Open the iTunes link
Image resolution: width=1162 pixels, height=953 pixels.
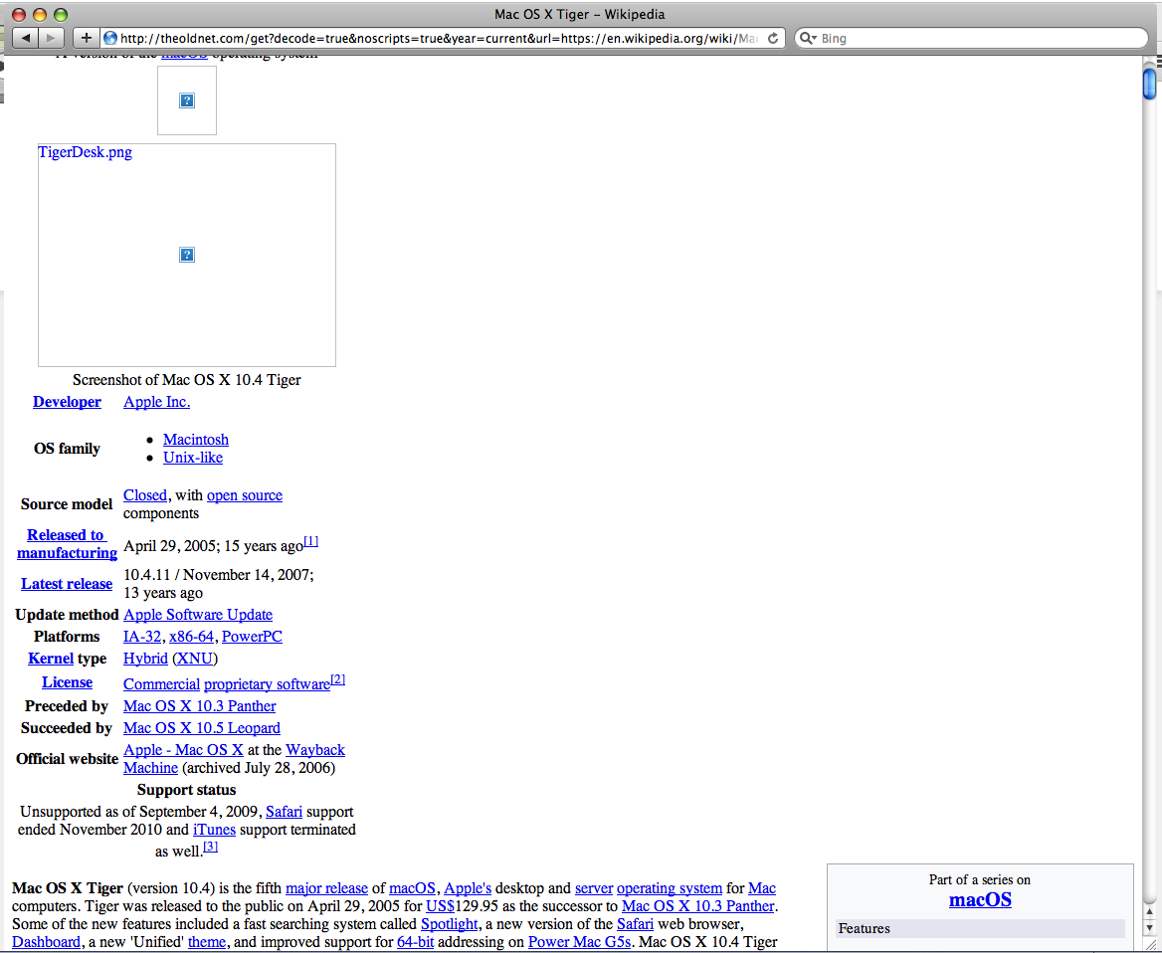214,830
